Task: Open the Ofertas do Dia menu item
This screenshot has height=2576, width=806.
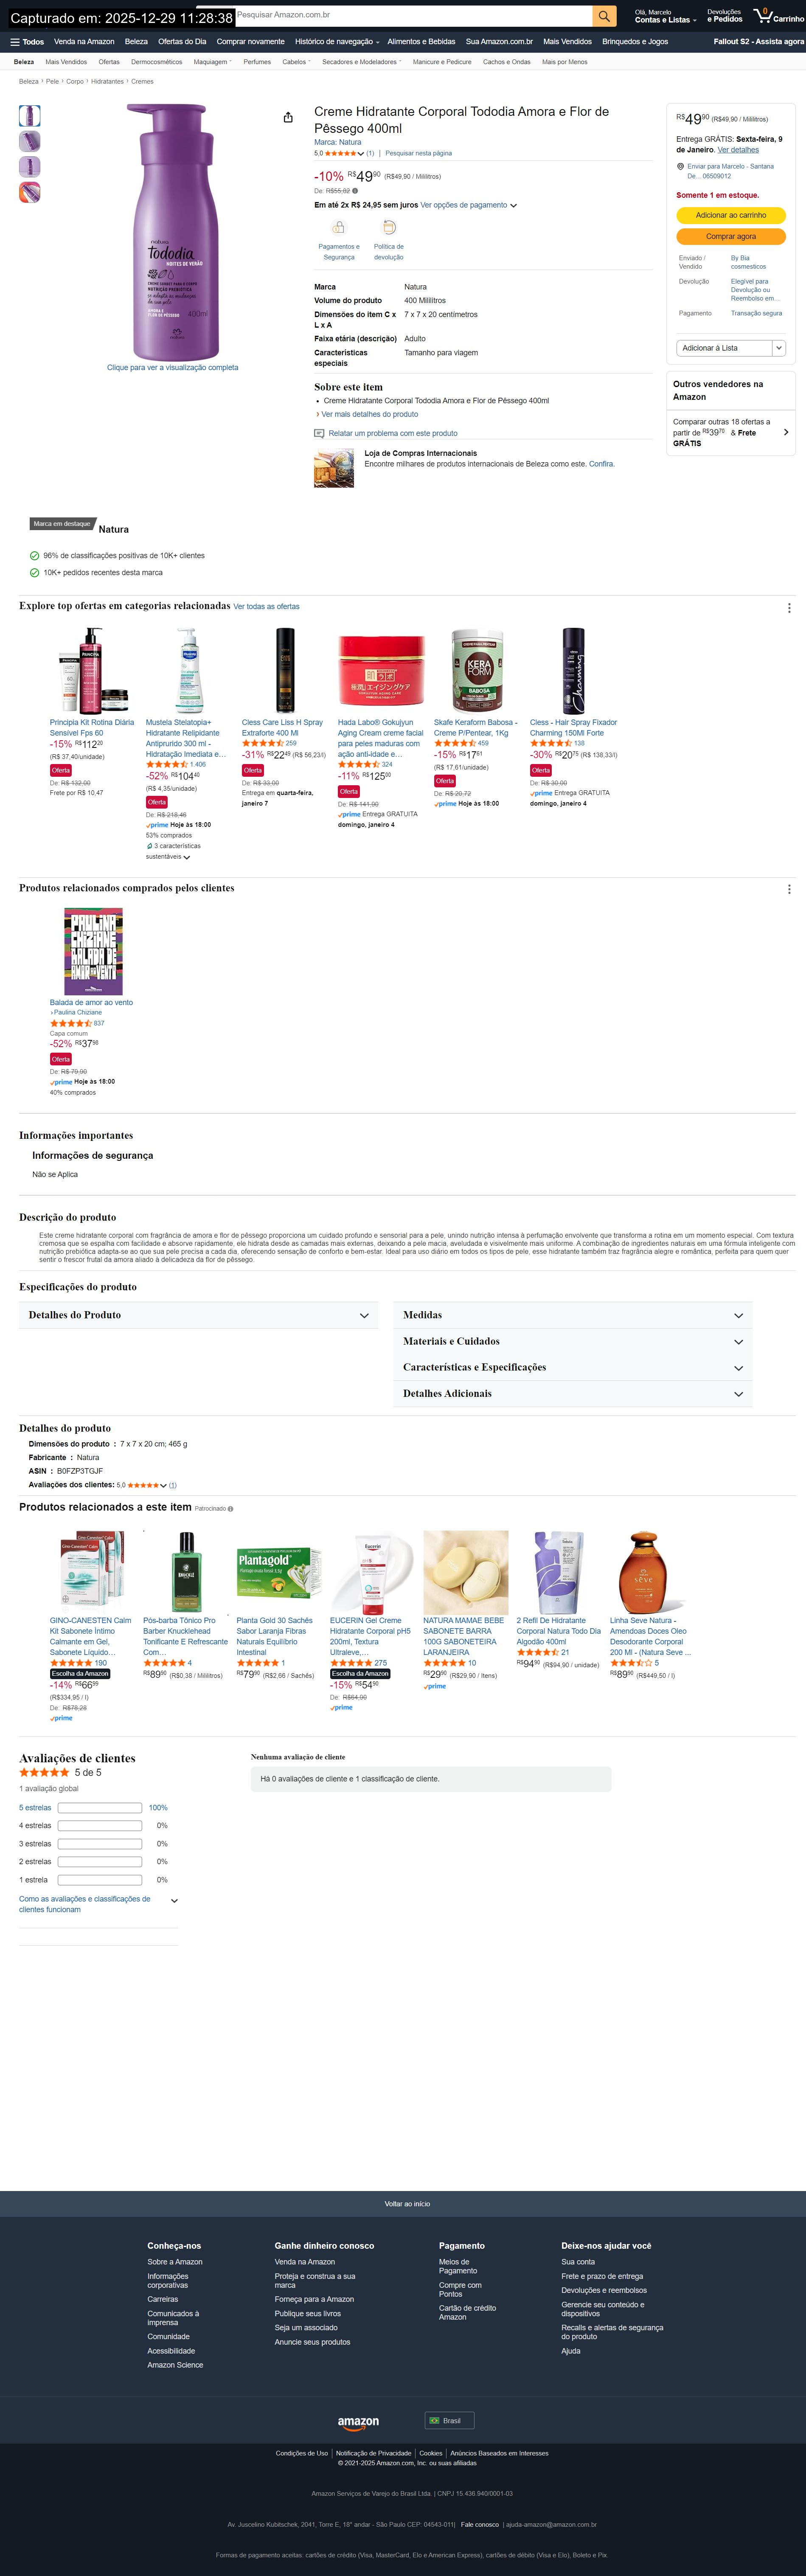Action: 182,42
